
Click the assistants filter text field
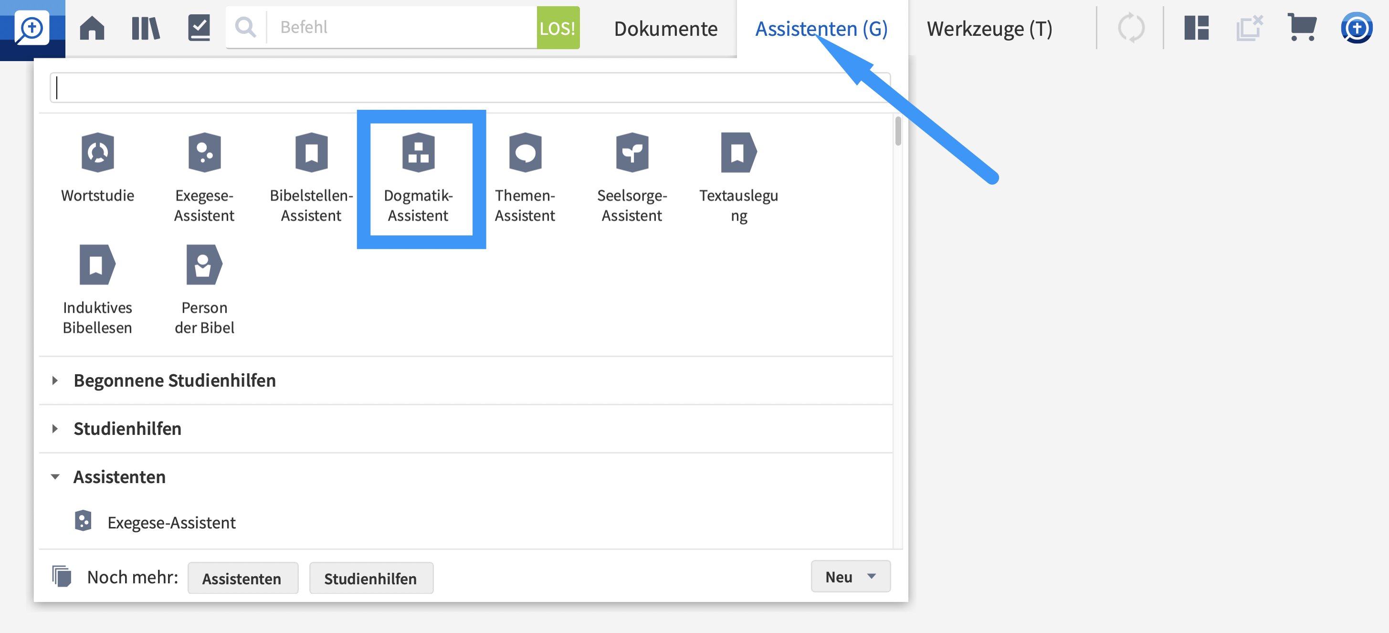470,88
